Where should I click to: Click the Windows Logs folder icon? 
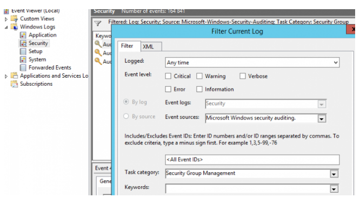pyautogui.click(x=14, y=27)
